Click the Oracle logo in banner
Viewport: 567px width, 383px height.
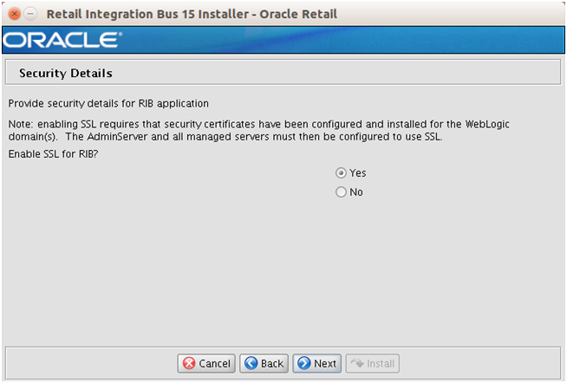62,40
